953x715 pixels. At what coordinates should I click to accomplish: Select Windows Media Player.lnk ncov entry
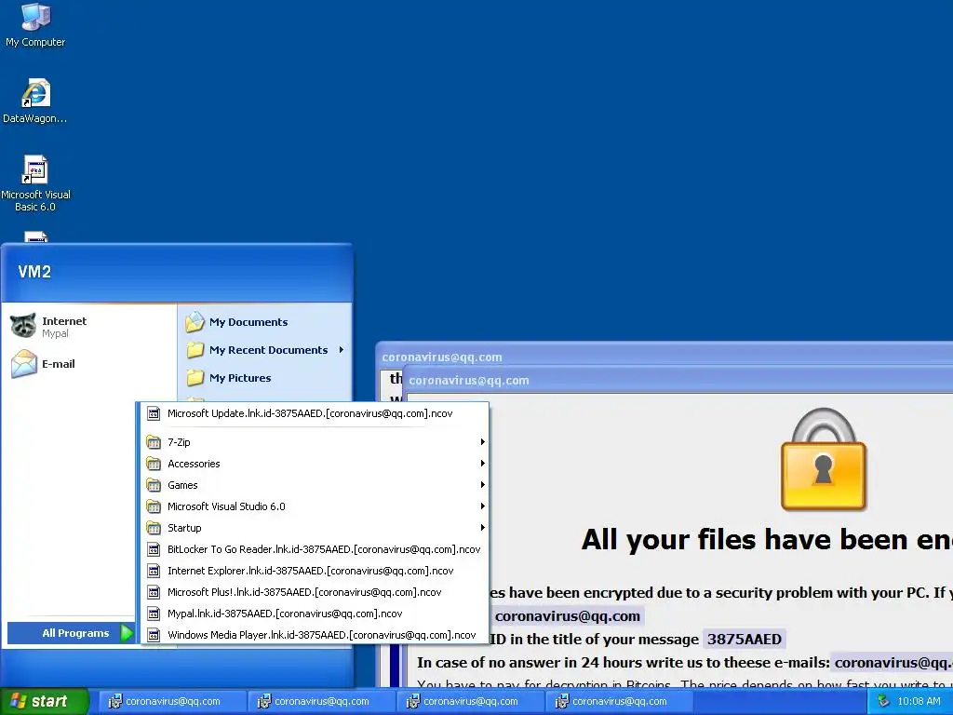pos(315,635)
